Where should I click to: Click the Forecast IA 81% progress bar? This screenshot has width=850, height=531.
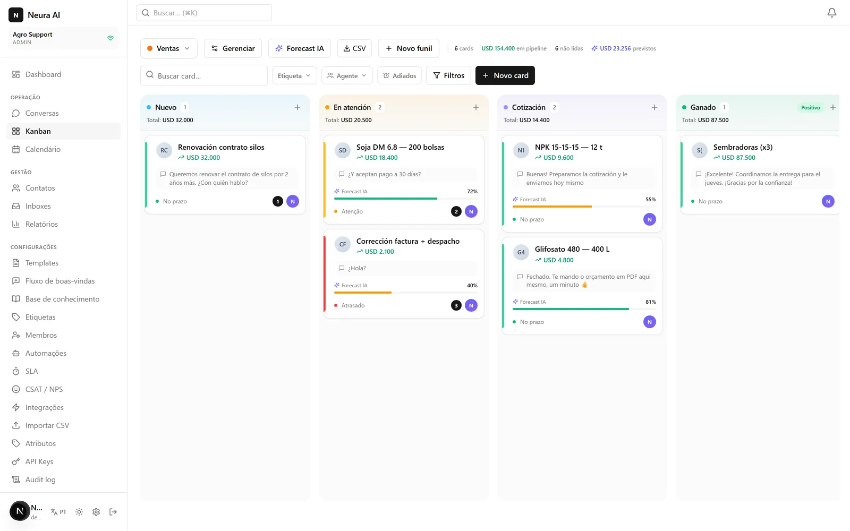point(584,309)
